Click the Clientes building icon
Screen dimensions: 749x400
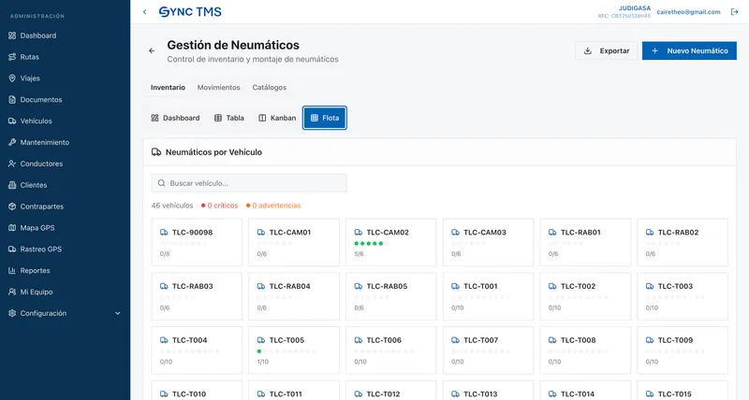(x=12, y=185)
